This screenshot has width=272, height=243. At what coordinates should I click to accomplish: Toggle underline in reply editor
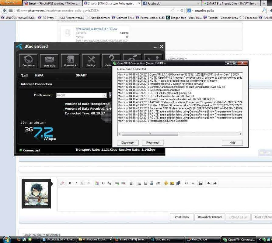tap(82, 183)
